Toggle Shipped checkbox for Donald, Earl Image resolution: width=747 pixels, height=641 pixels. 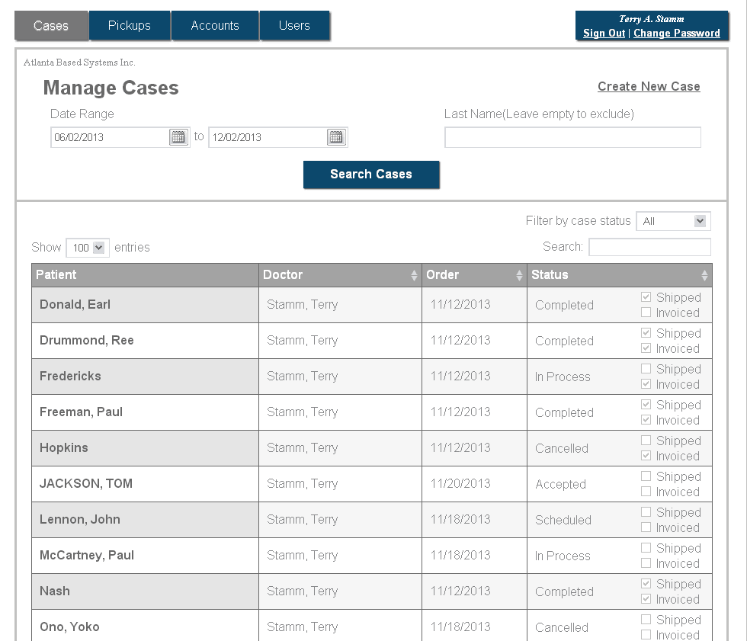646,297
